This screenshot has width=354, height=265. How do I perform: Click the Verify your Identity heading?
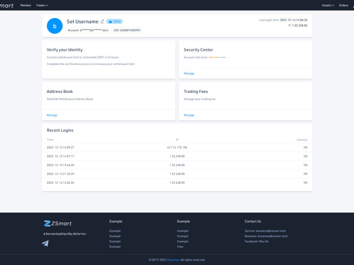click(64, 50)
